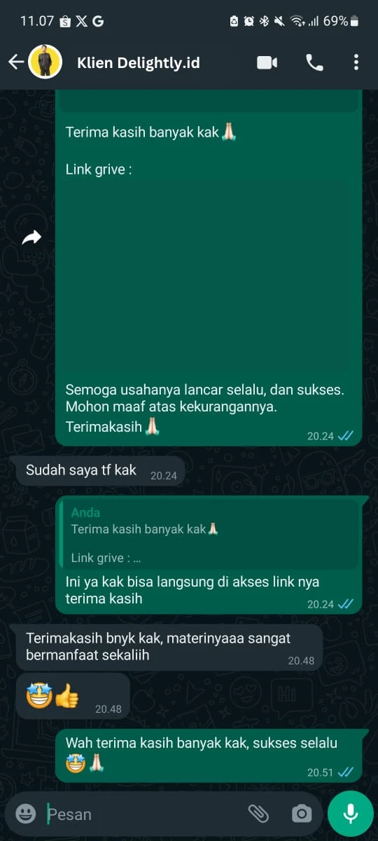
Task: Tap the back arrow to leave chat
Action: [x=15, y=62]
